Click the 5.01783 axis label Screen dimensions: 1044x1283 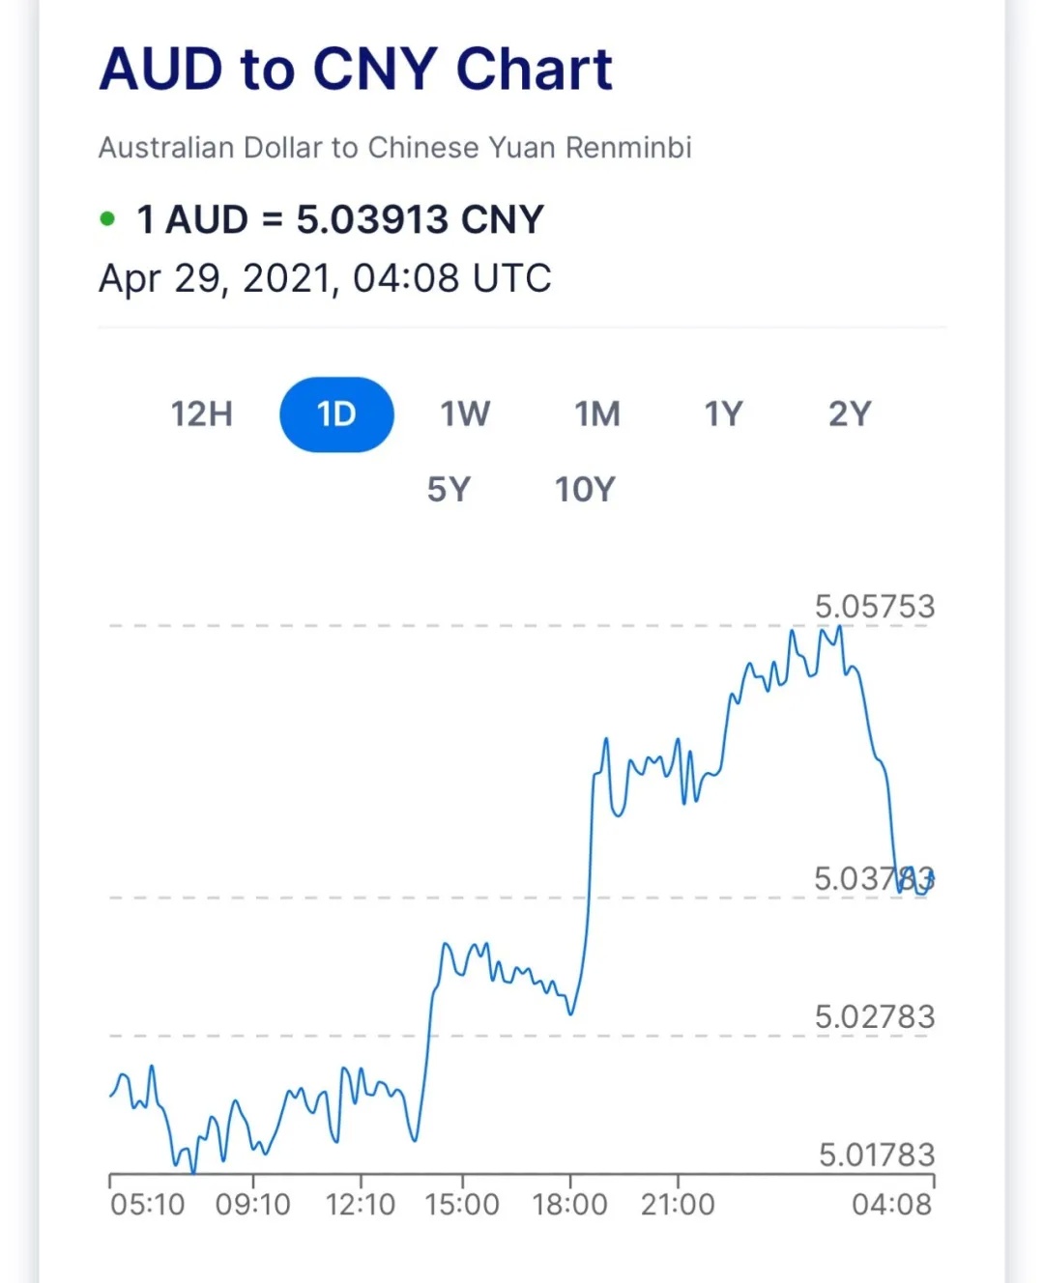coord(877,1155)
